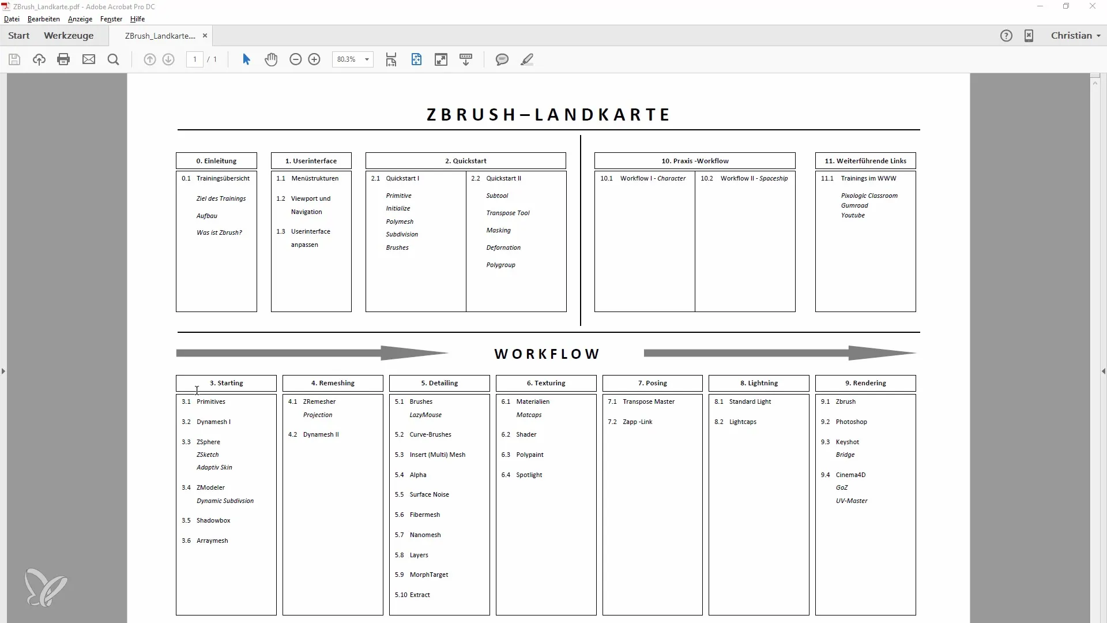
Task: Click the previous page navigation button
Action: click(150, 59)
